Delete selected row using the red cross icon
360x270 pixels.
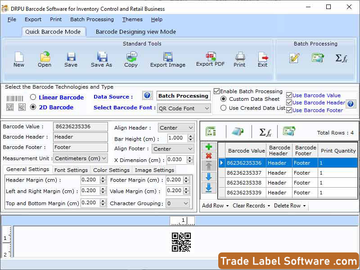209,156
